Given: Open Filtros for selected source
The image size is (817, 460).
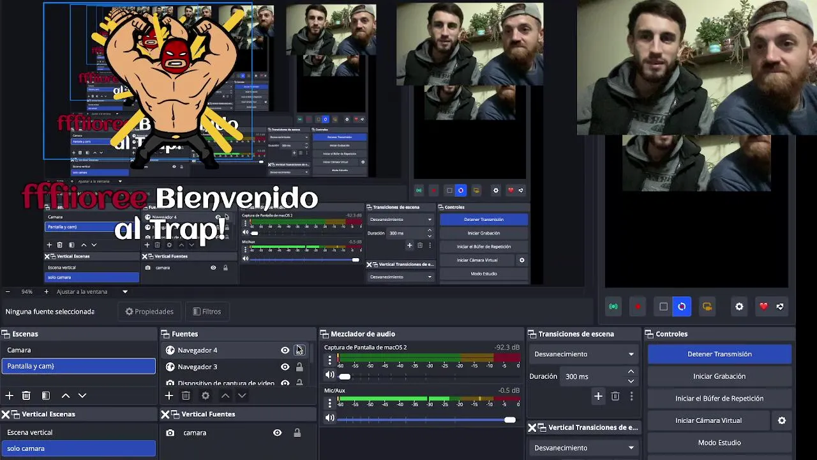Looking at the screenshot, I should click(207, 311).
